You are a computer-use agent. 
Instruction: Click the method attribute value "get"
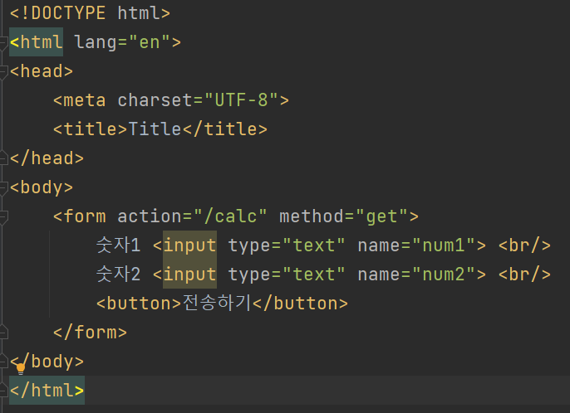coord(382,216)
